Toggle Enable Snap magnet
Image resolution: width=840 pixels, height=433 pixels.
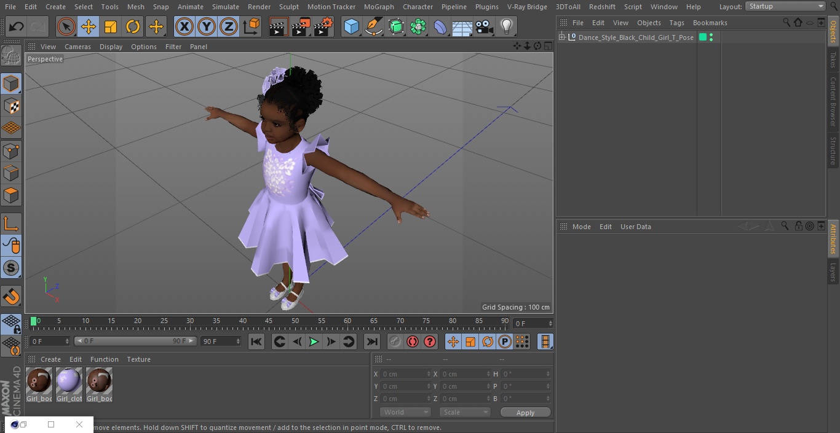pyautogui.click(x=11, y=297)
